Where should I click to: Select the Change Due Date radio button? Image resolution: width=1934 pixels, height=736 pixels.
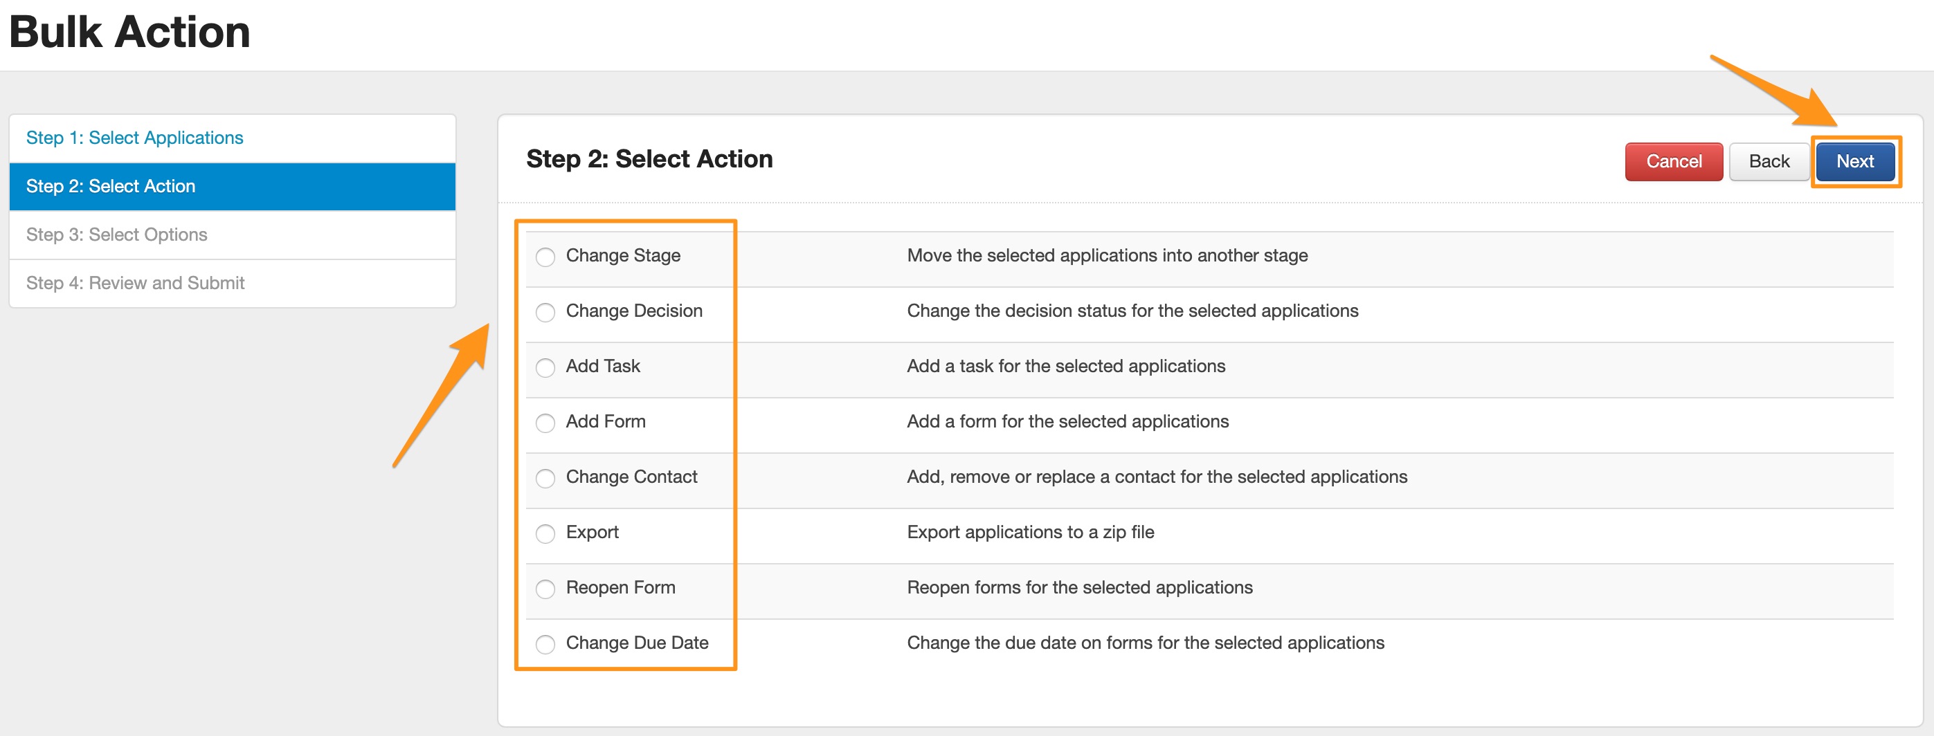[x=545, y=644]
